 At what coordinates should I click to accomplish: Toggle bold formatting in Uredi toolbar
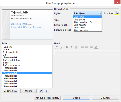point(67,47)
